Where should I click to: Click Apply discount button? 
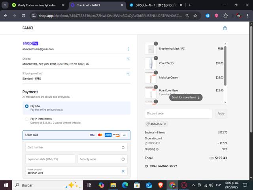pyautogui.click(x=221, y=114)
